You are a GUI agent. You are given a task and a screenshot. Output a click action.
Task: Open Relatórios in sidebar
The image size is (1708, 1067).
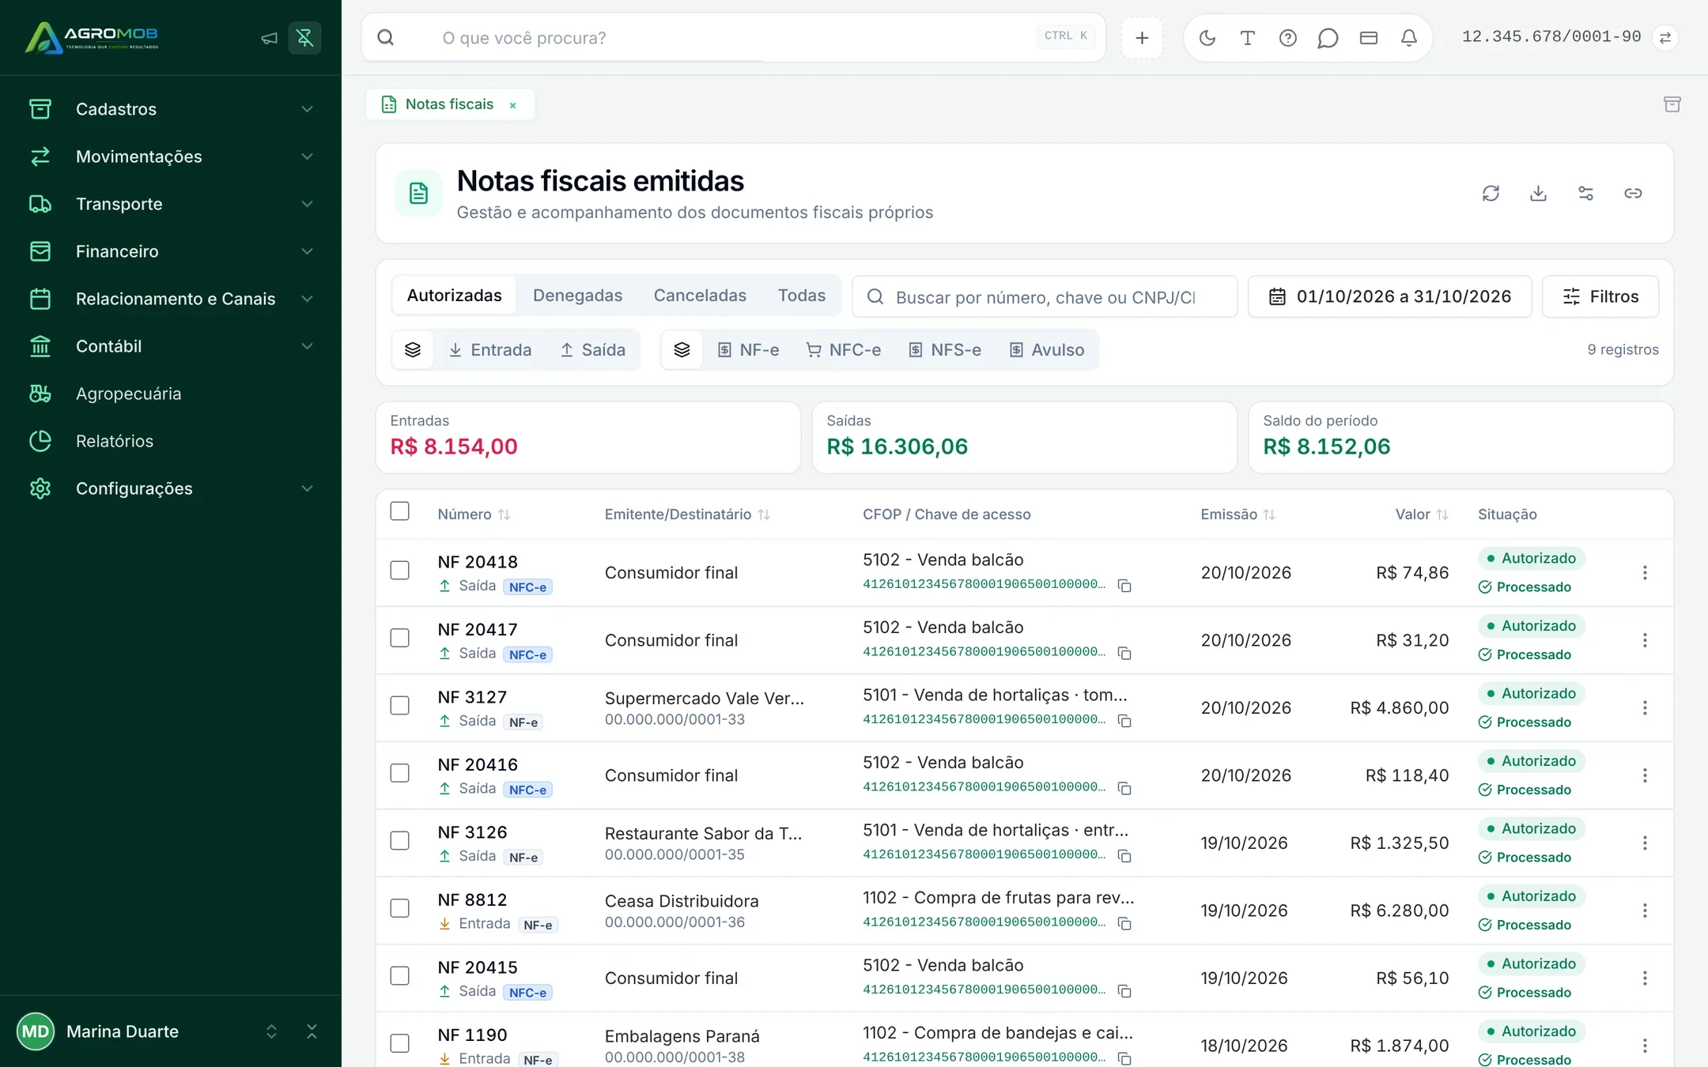pos(171,441)
